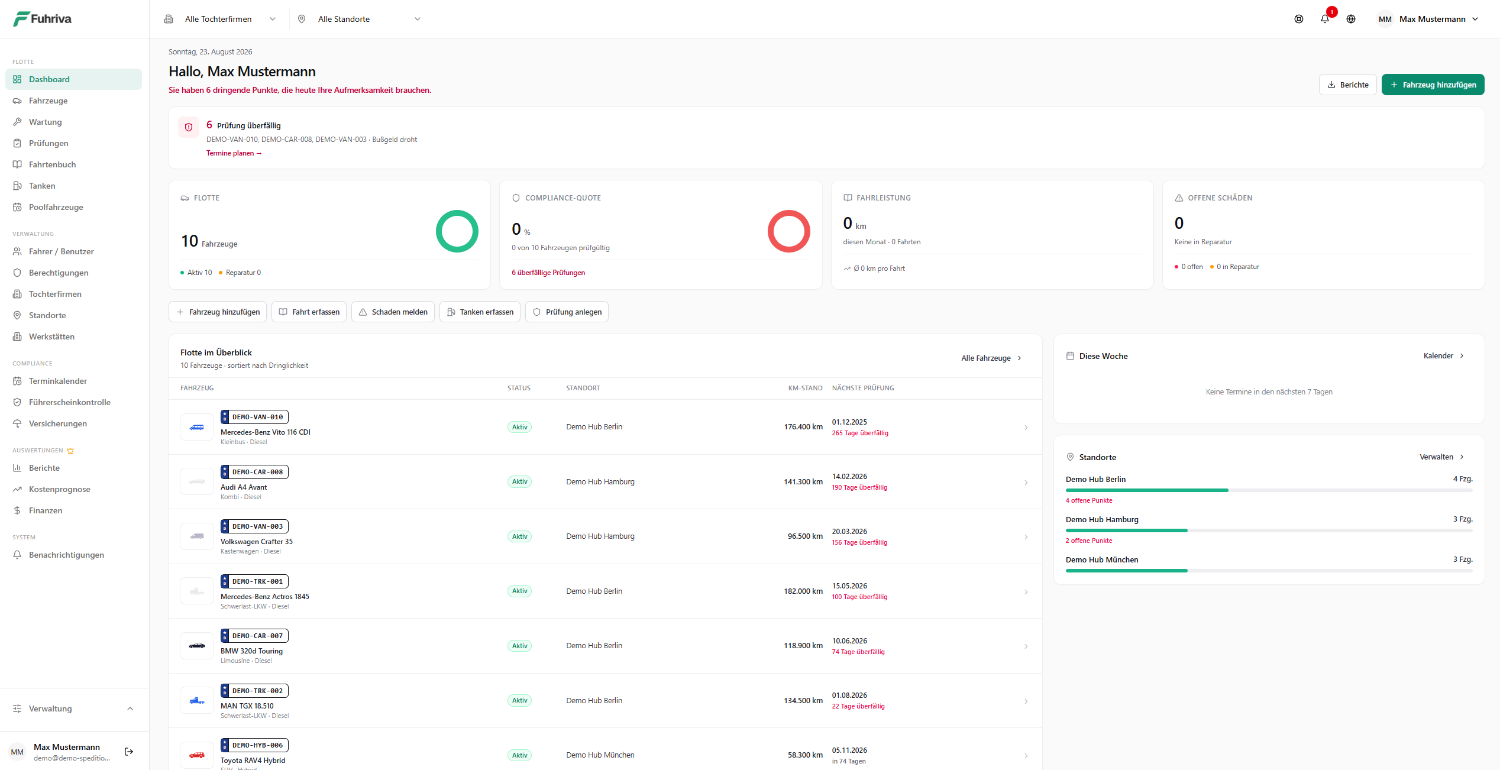Open Standorte in the sidebar
This screenshot has height=770, width=1500.
click(x=74, y=315)
